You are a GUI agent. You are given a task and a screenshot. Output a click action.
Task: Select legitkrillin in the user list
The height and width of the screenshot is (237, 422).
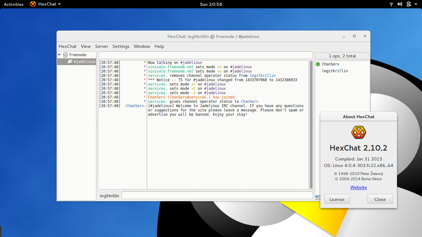click(x=342, y=71)
